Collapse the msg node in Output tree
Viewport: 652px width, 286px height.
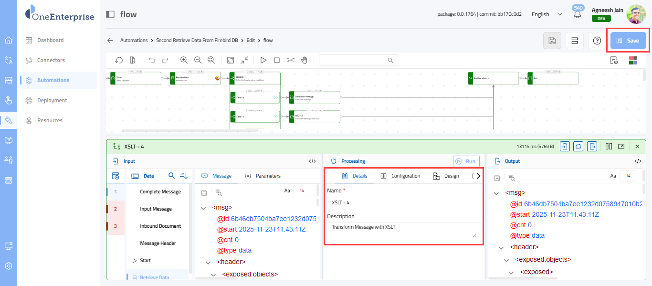[496, 193]
